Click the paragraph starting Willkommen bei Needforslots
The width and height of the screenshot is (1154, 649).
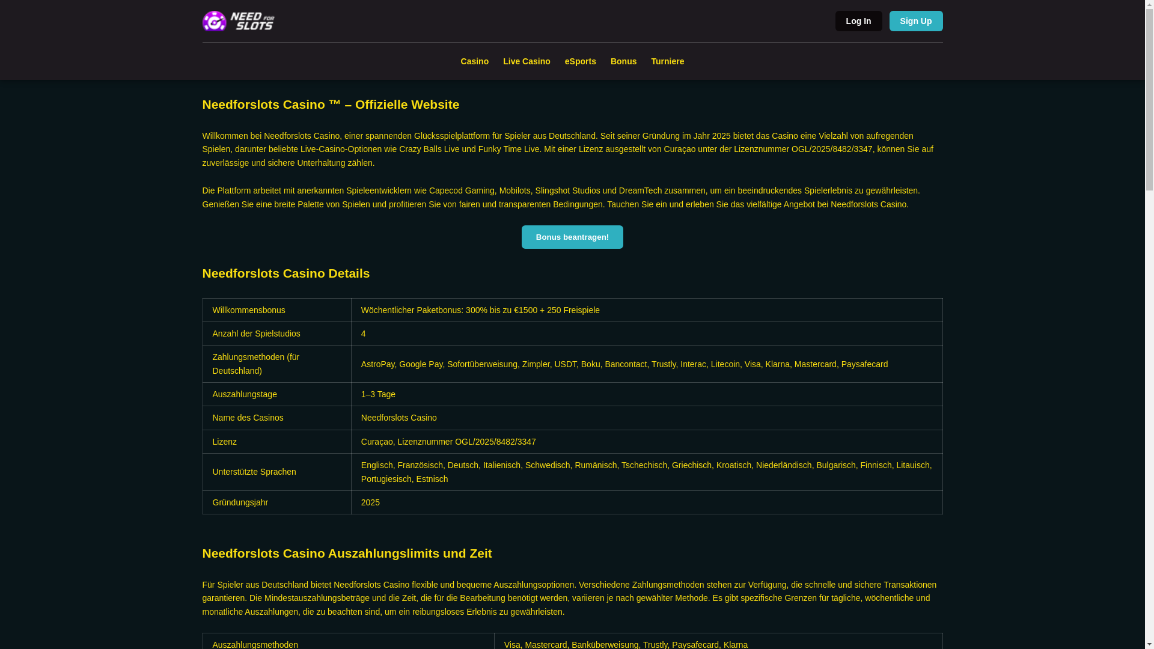coord(572,150)
